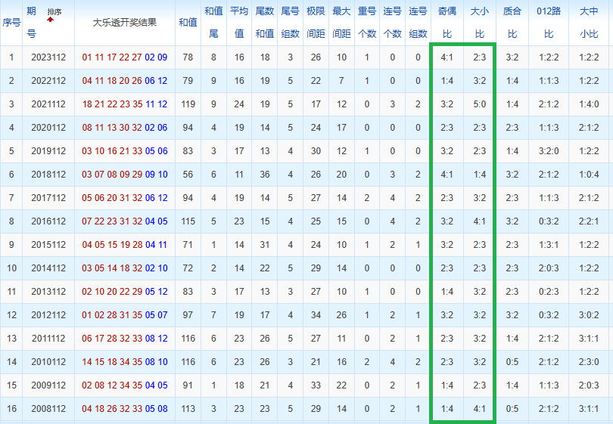Open issue 2016112 row entry

pos(48,221)
